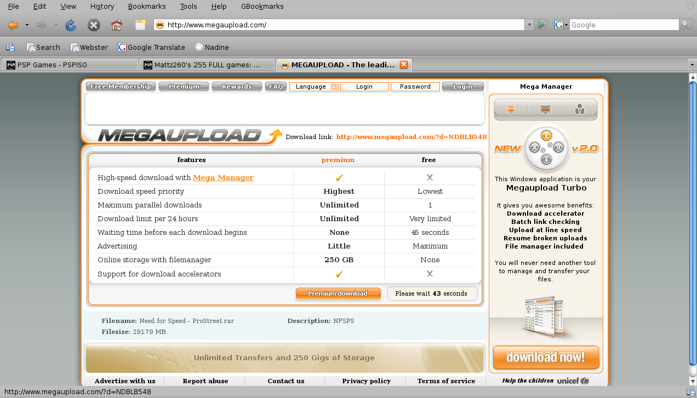Open the forward history dropdown arrow
Viewport: 697px width, 398px height.
(55, 25)
